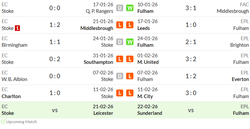The image size is (250, 129).
Task: Click the D badge for Birmingham vs Stoke
Action: point(120,42)
